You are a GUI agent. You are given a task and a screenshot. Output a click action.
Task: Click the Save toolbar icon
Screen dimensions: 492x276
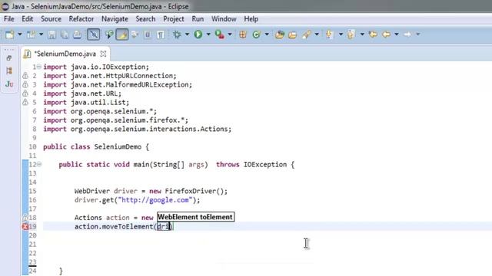tap(52, 34)
